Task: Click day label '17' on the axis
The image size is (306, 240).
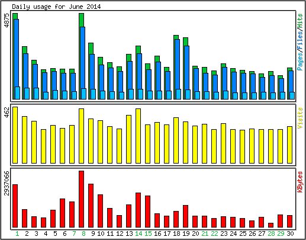Action: [167, 233]
